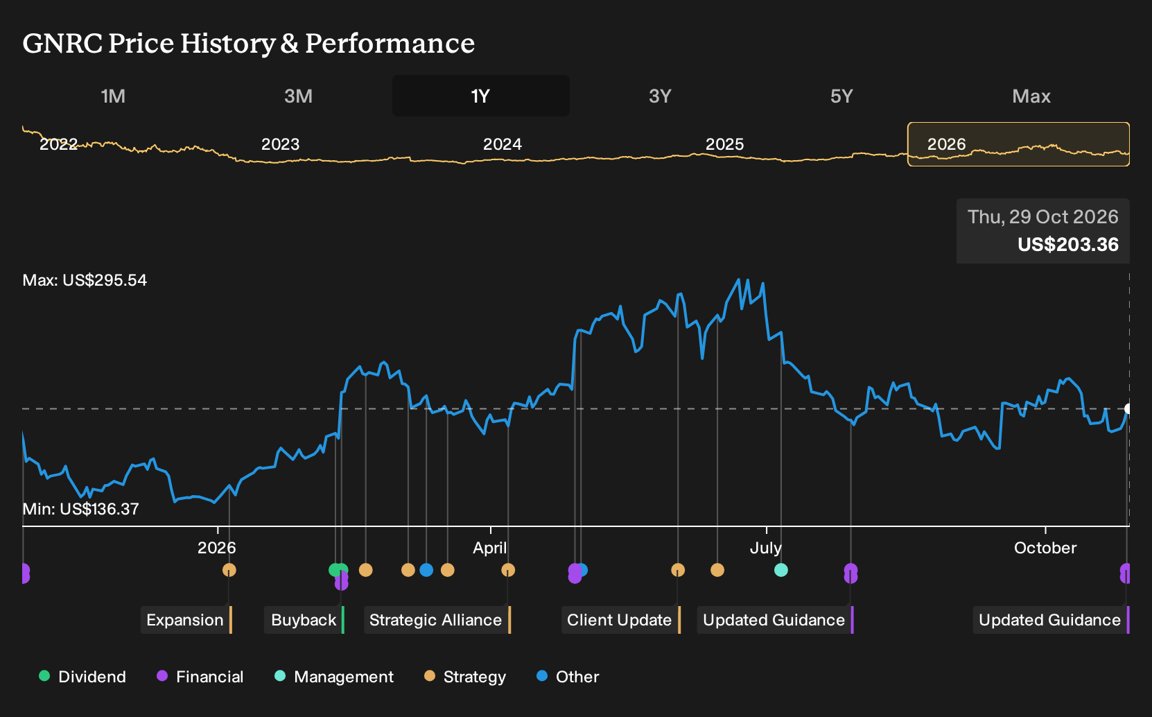Click the orange marker above Client Update label
The height and width of the screenshot is (717, 1152).
(678, 570)
